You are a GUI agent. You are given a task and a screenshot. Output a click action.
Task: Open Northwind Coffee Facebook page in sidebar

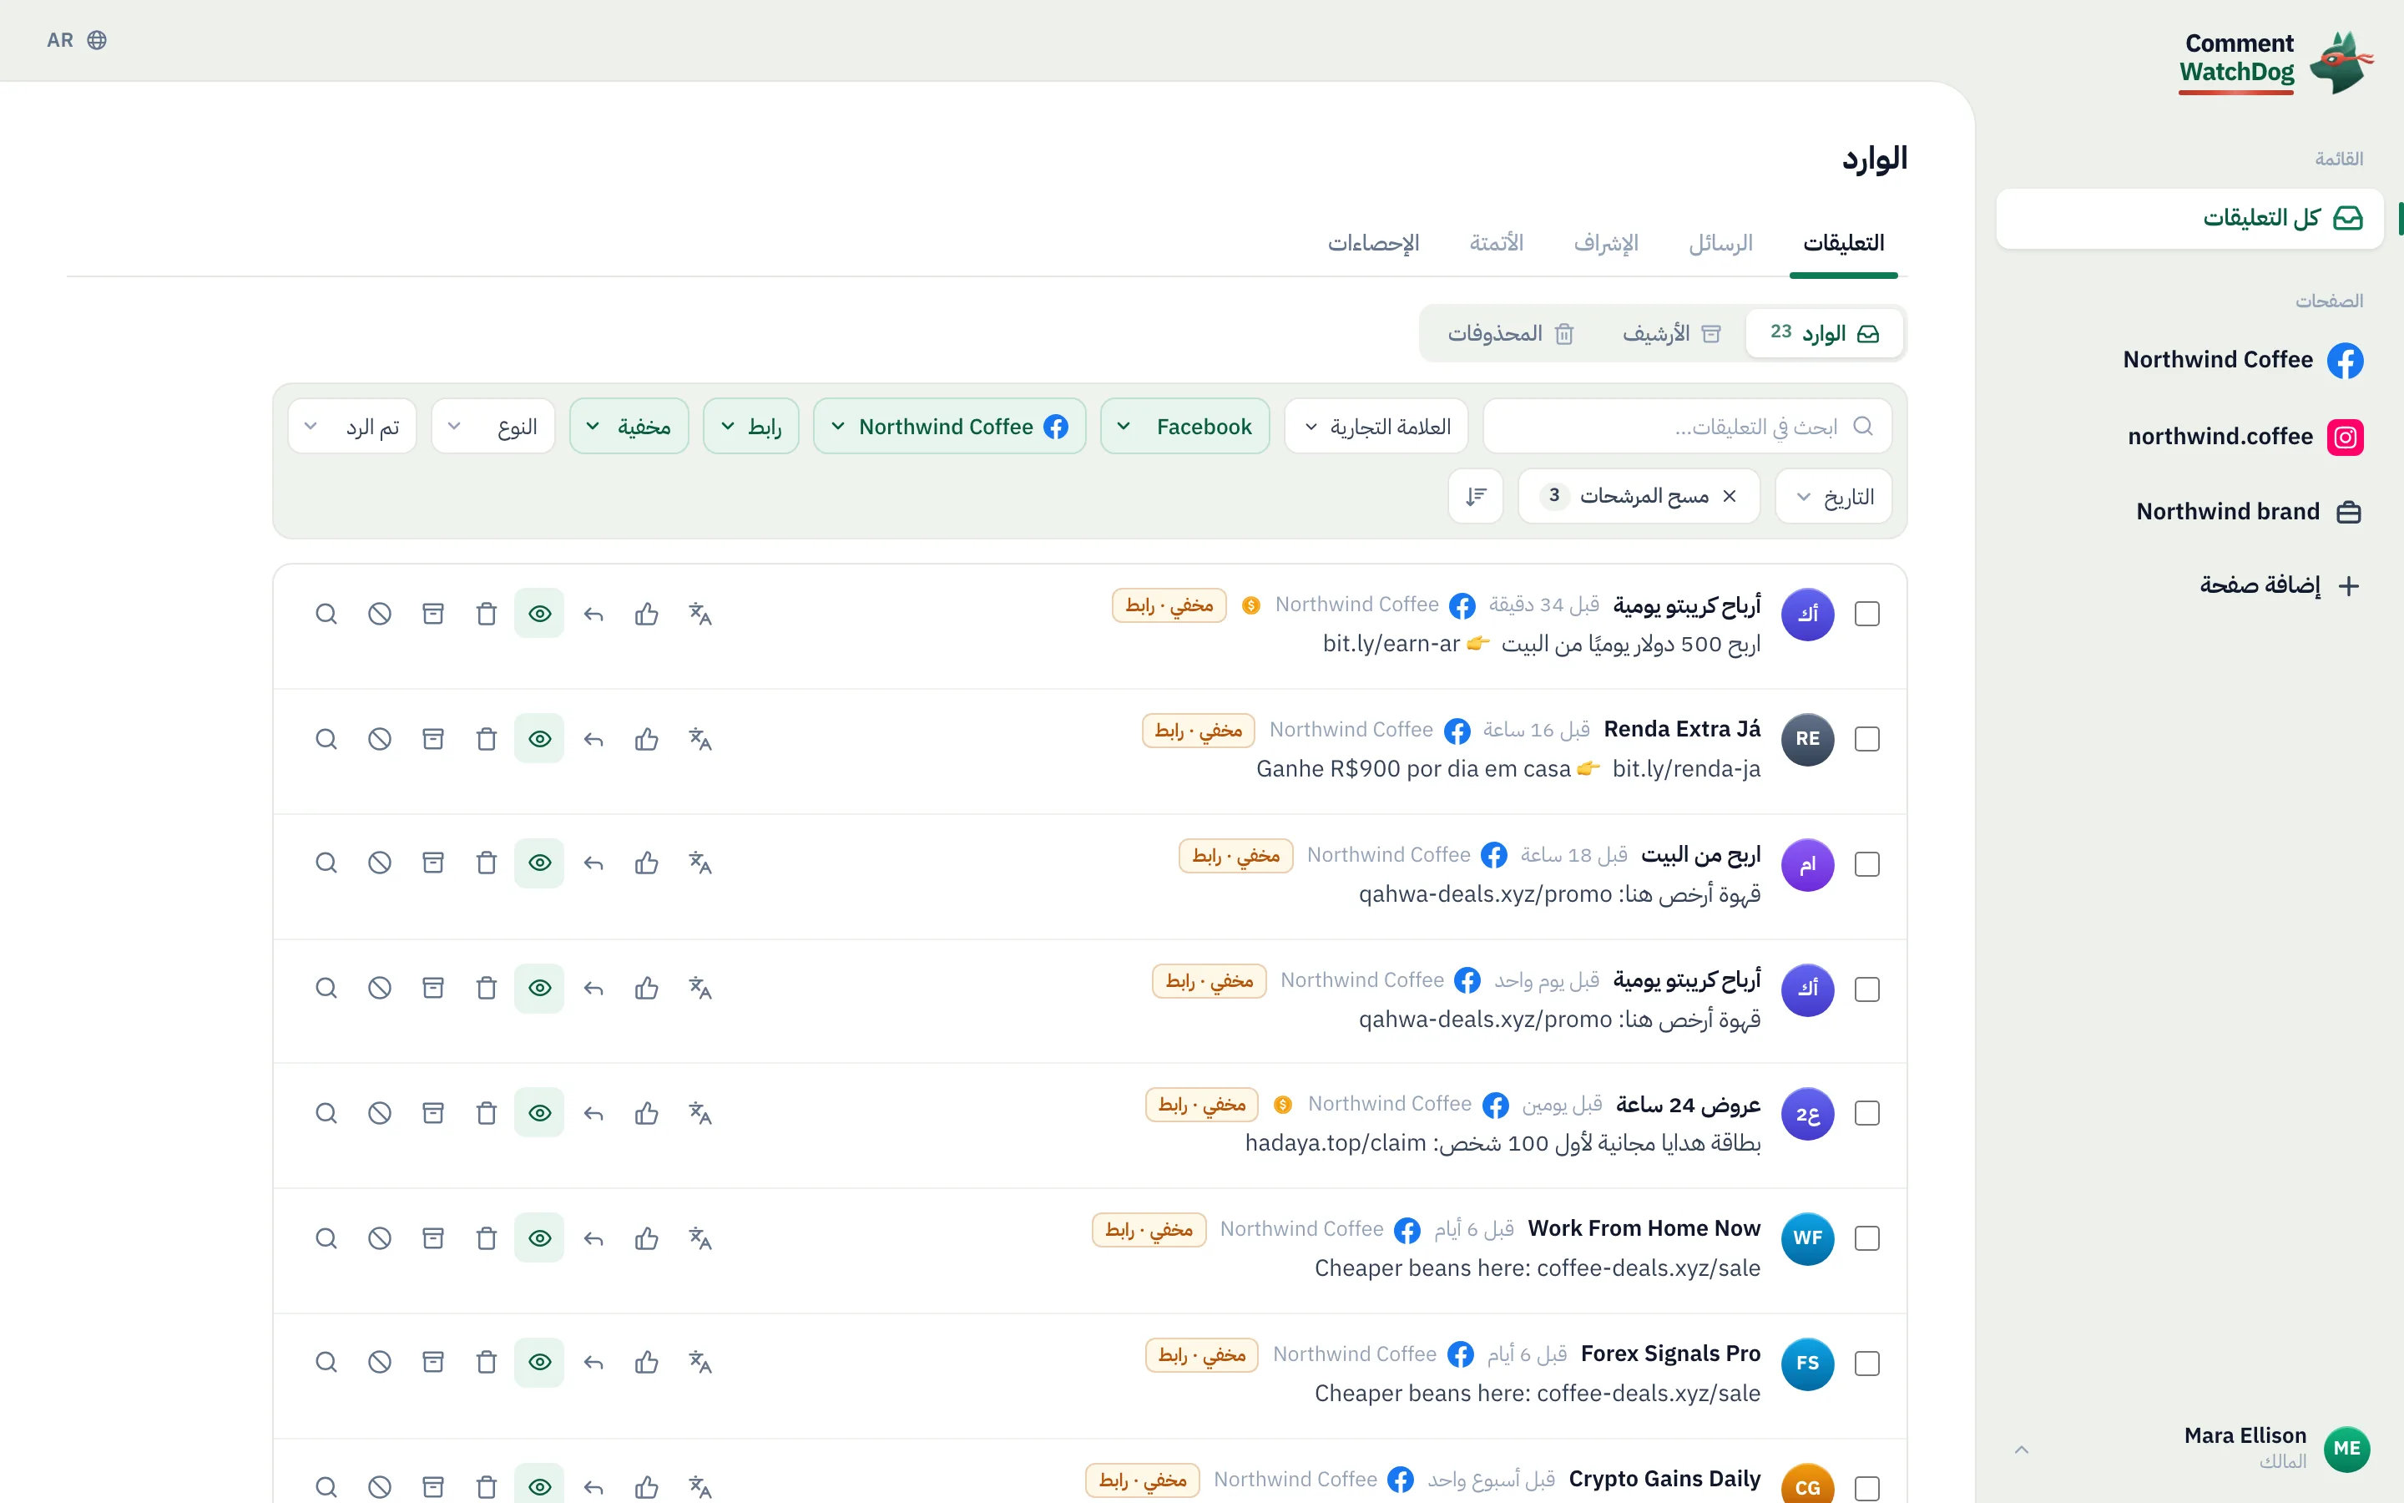coord(2243,360)
